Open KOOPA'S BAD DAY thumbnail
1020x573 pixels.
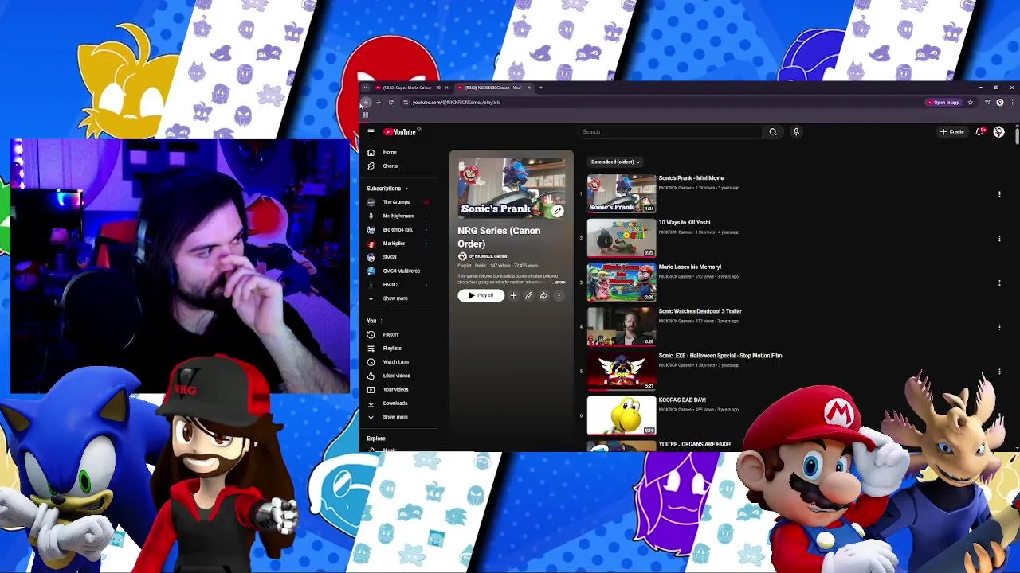622,416
